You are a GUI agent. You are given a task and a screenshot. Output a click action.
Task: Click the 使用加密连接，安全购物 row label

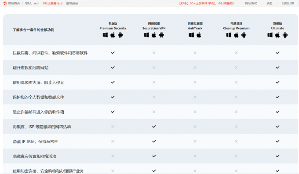[48, 171]
